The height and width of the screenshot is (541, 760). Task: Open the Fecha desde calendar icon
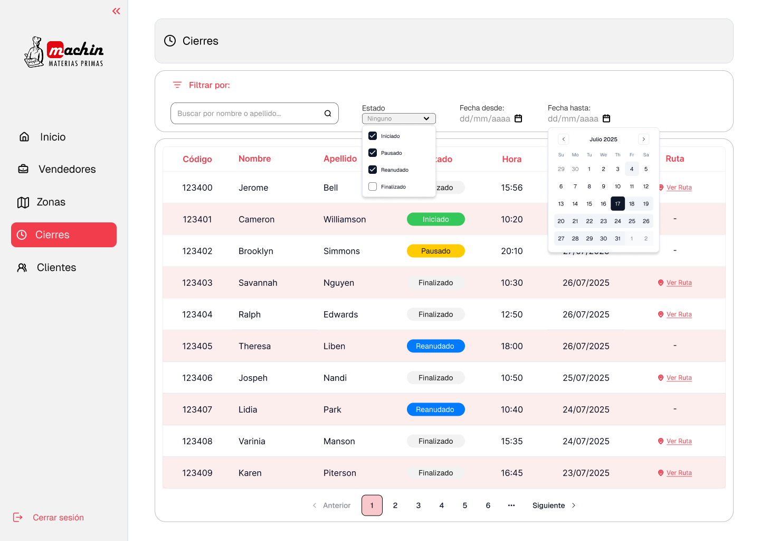(518, 118)
